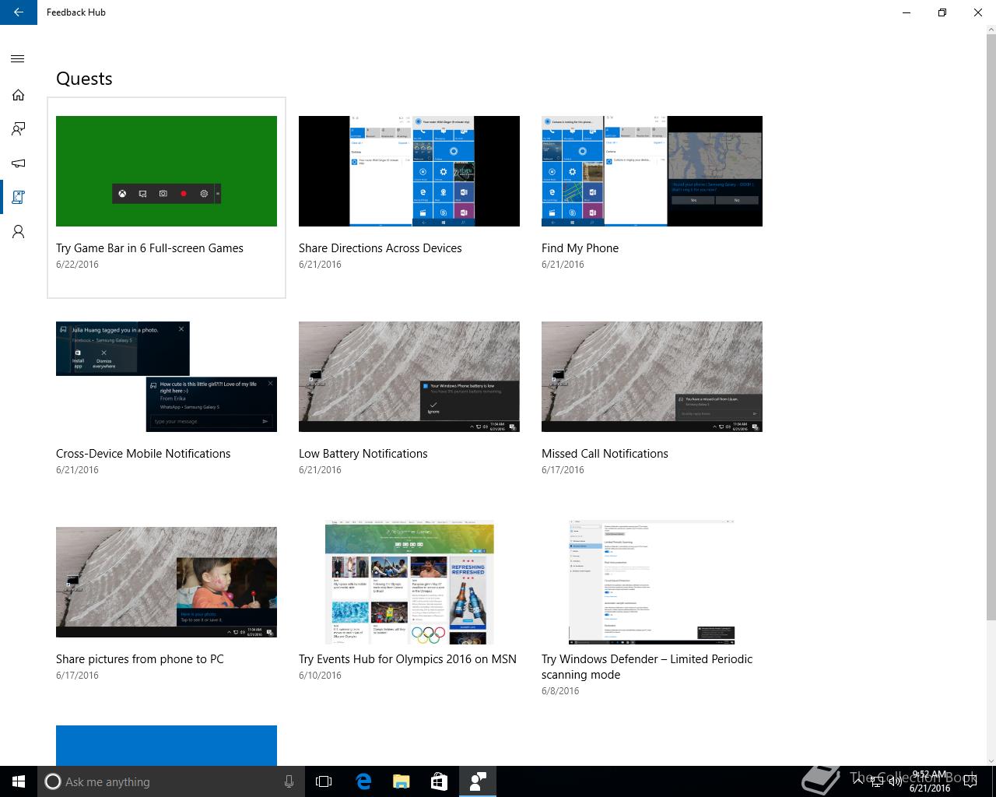Click the Quests page heading
The image size is (996, 797).
(x=84, y=79)
